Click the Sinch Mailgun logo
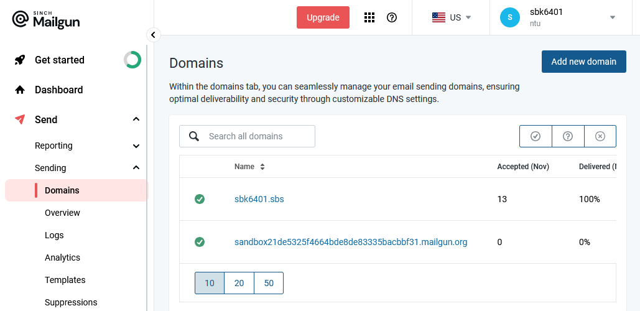The height and width of the screenshot is (311, 640). pyautogui.click(x=46, y=19)
